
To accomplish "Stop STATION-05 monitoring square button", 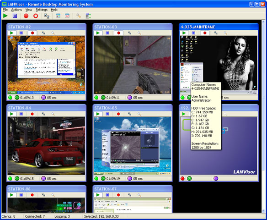I will coord(107,114).
